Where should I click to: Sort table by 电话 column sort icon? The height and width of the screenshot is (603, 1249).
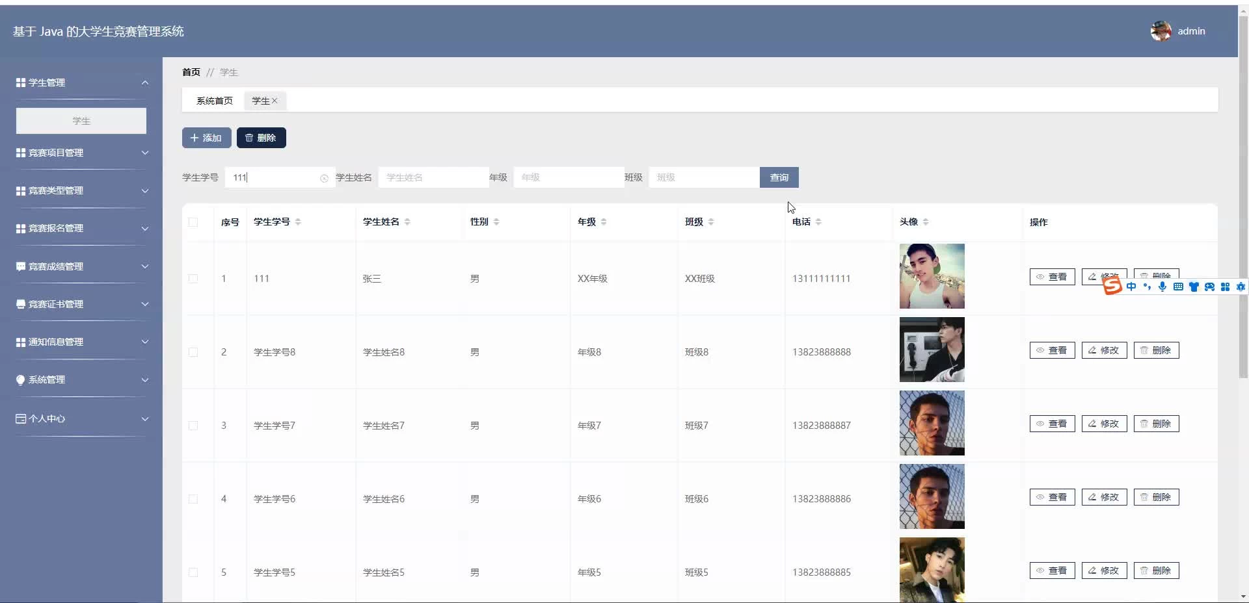coord(818,222)
